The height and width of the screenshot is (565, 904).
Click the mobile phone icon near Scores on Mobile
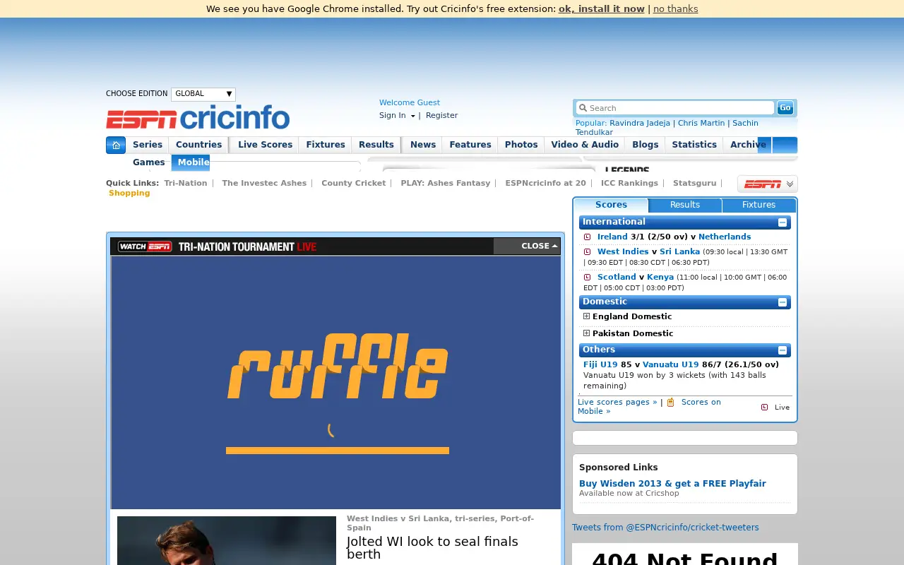pyautogui.click(x=671, y=403)
